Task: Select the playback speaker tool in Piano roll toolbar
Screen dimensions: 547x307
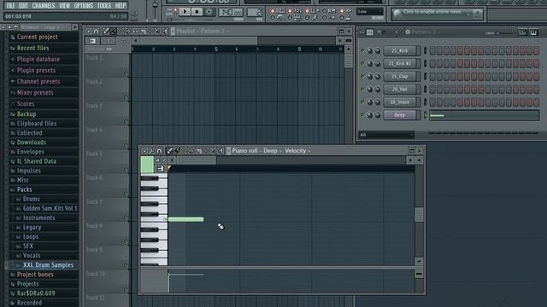Action: coord(221,151)
